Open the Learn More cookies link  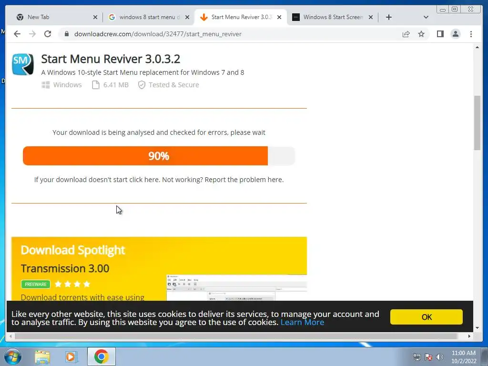(302, 322)
